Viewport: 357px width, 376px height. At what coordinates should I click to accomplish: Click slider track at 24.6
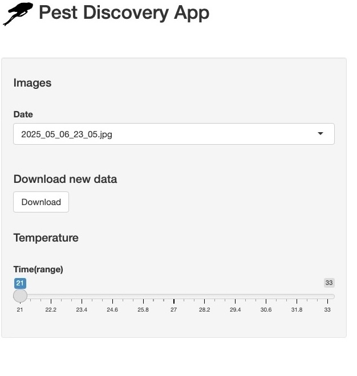pos(112,297)
